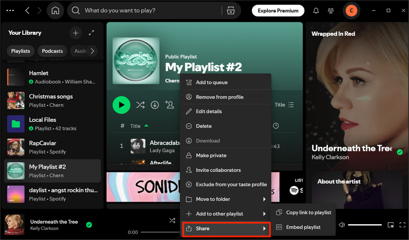
Task: Select My Playlist #2 in library
Action: (53, 171)
